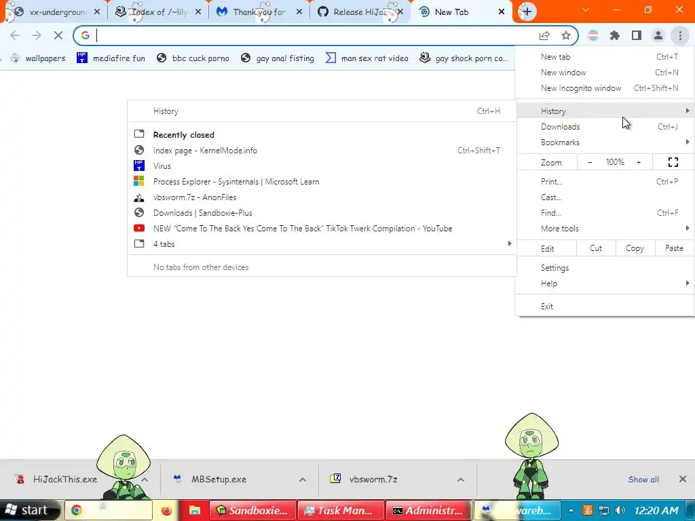Stop loading with the X button
Screen dimensions: 695x521
click(x=58, y=35)
